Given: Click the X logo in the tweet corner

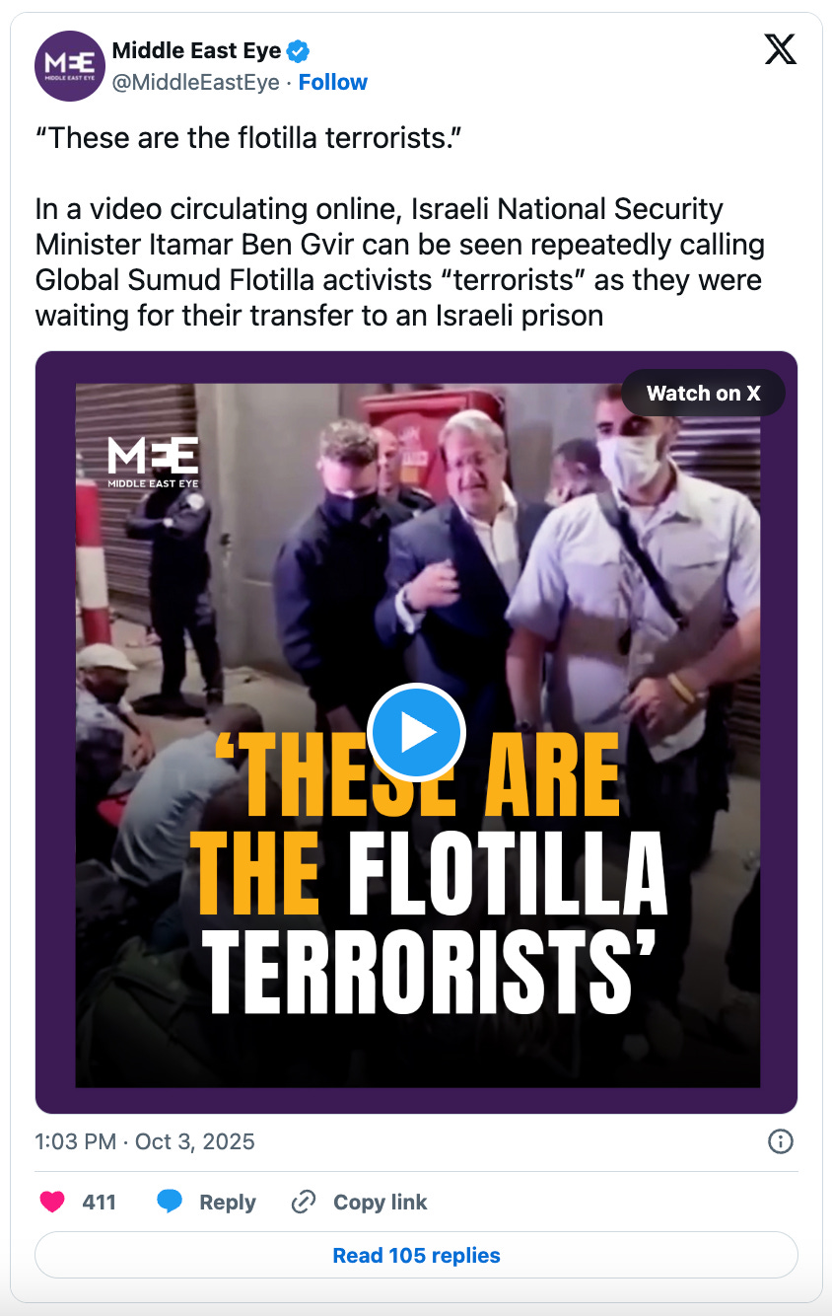Looking at the screenshot, I should pos(780,48).
